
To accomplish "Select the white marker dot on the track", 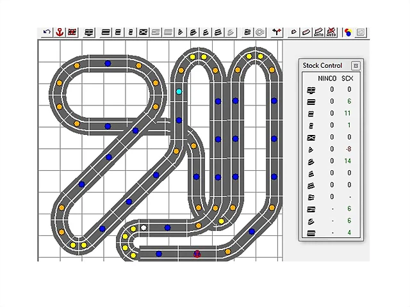I will [x=143, y=228].
